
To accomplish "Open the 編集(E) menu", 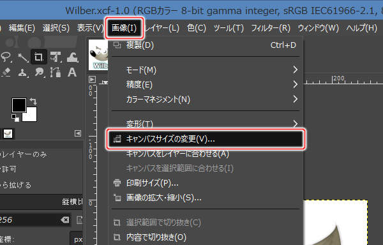I will [22, 28].
